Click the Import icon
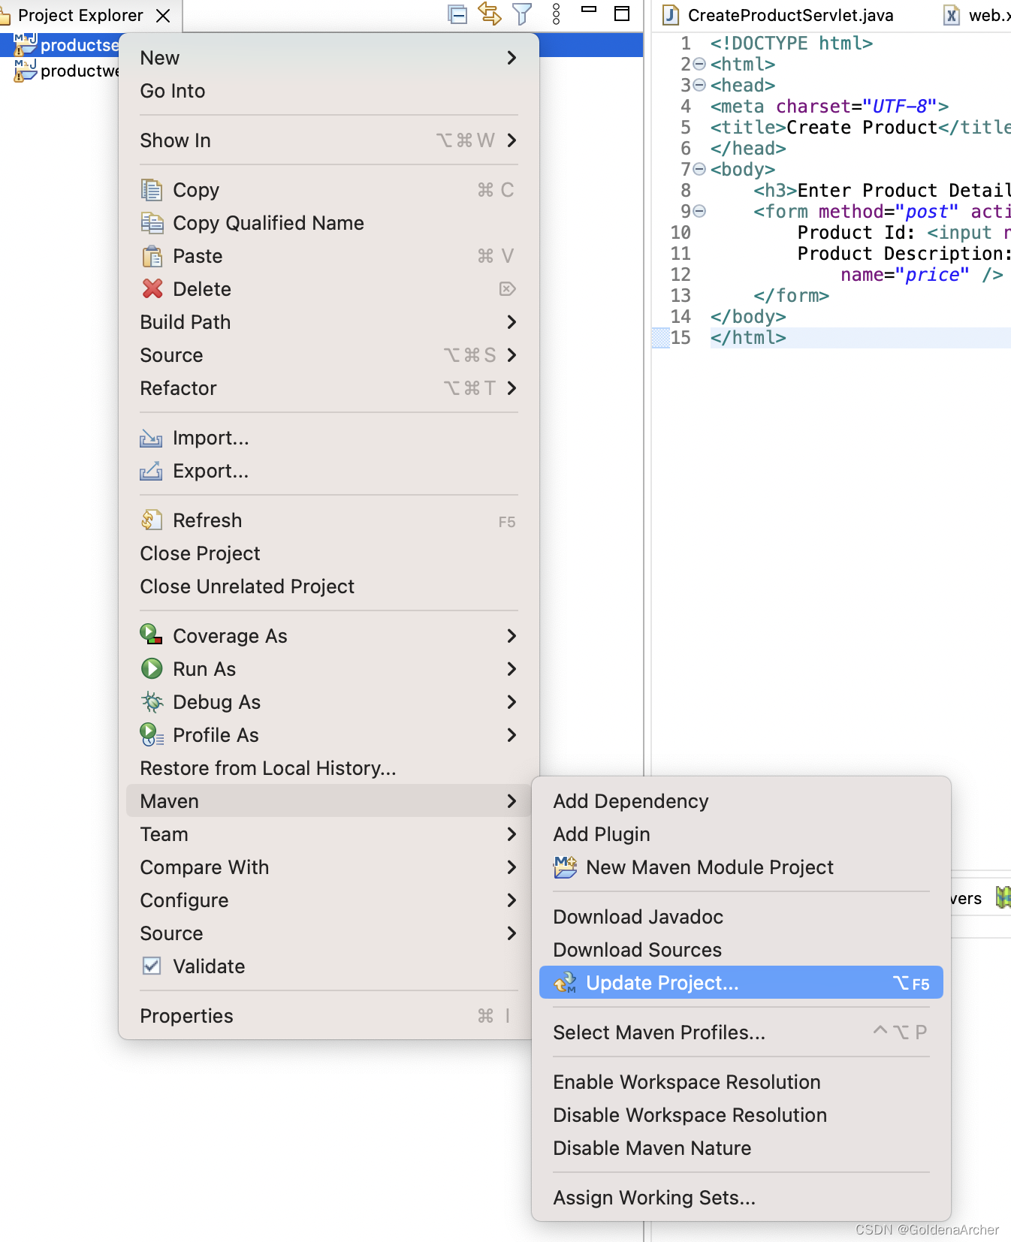The height and width of the screenshot is (1242, 1011). coord(151,438)
